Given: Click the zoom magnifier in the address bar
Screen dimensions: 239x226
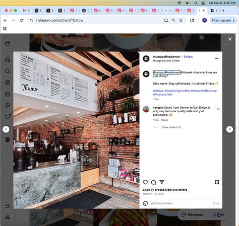Looking at the screenshot, I should (173, 20).
